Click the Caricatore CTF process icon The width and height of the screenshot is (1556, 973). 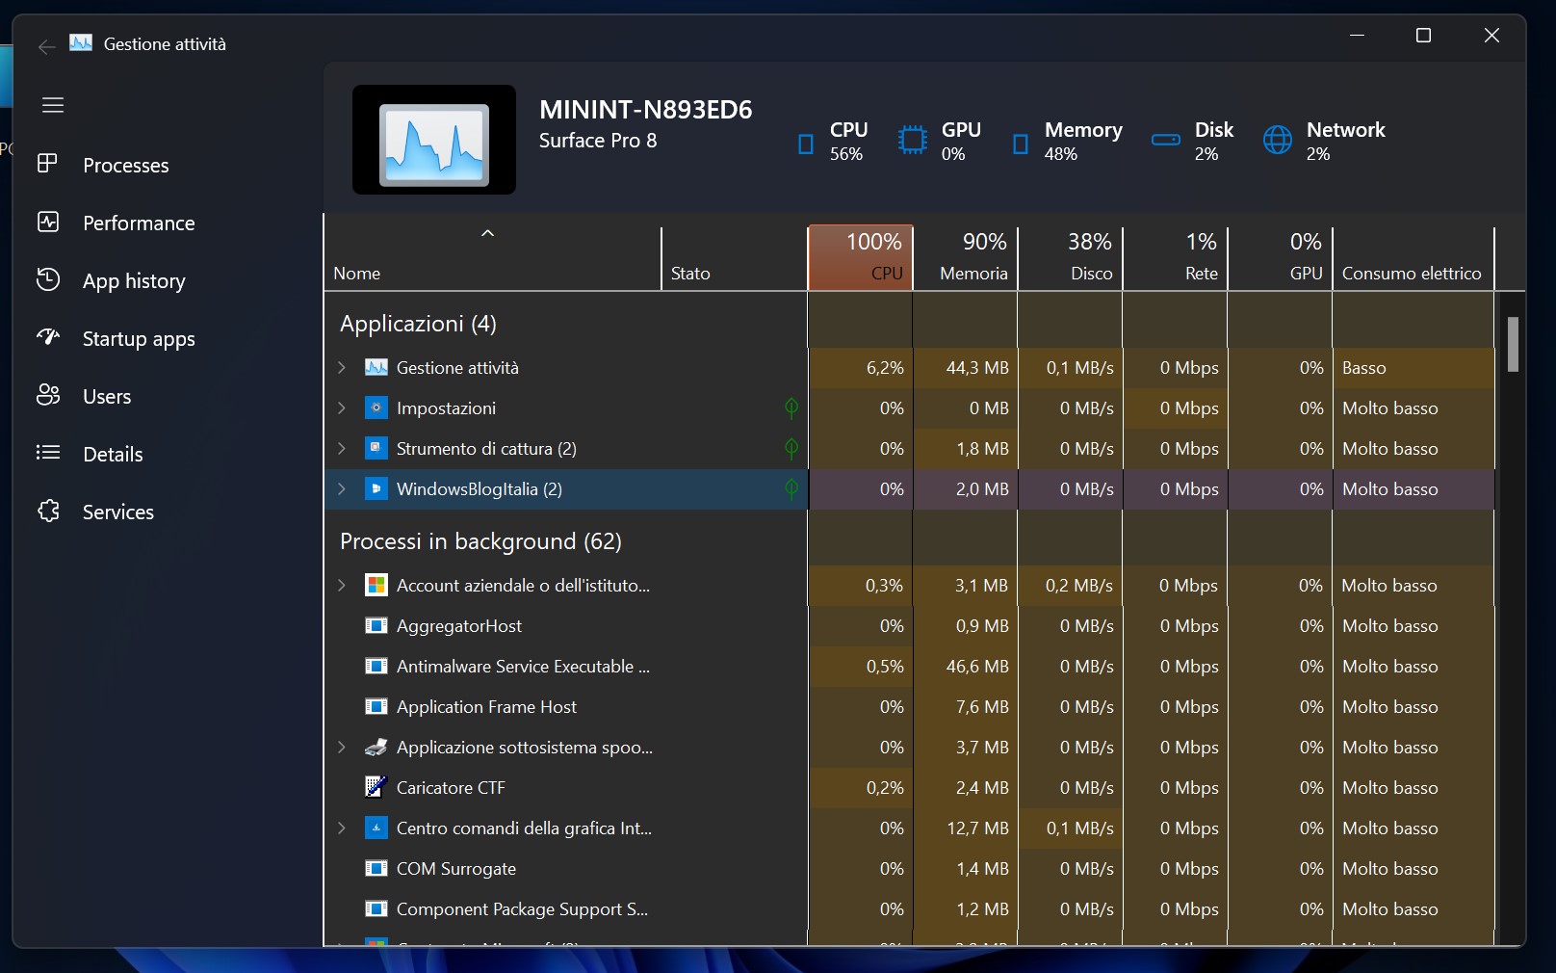tap(376, 787)
